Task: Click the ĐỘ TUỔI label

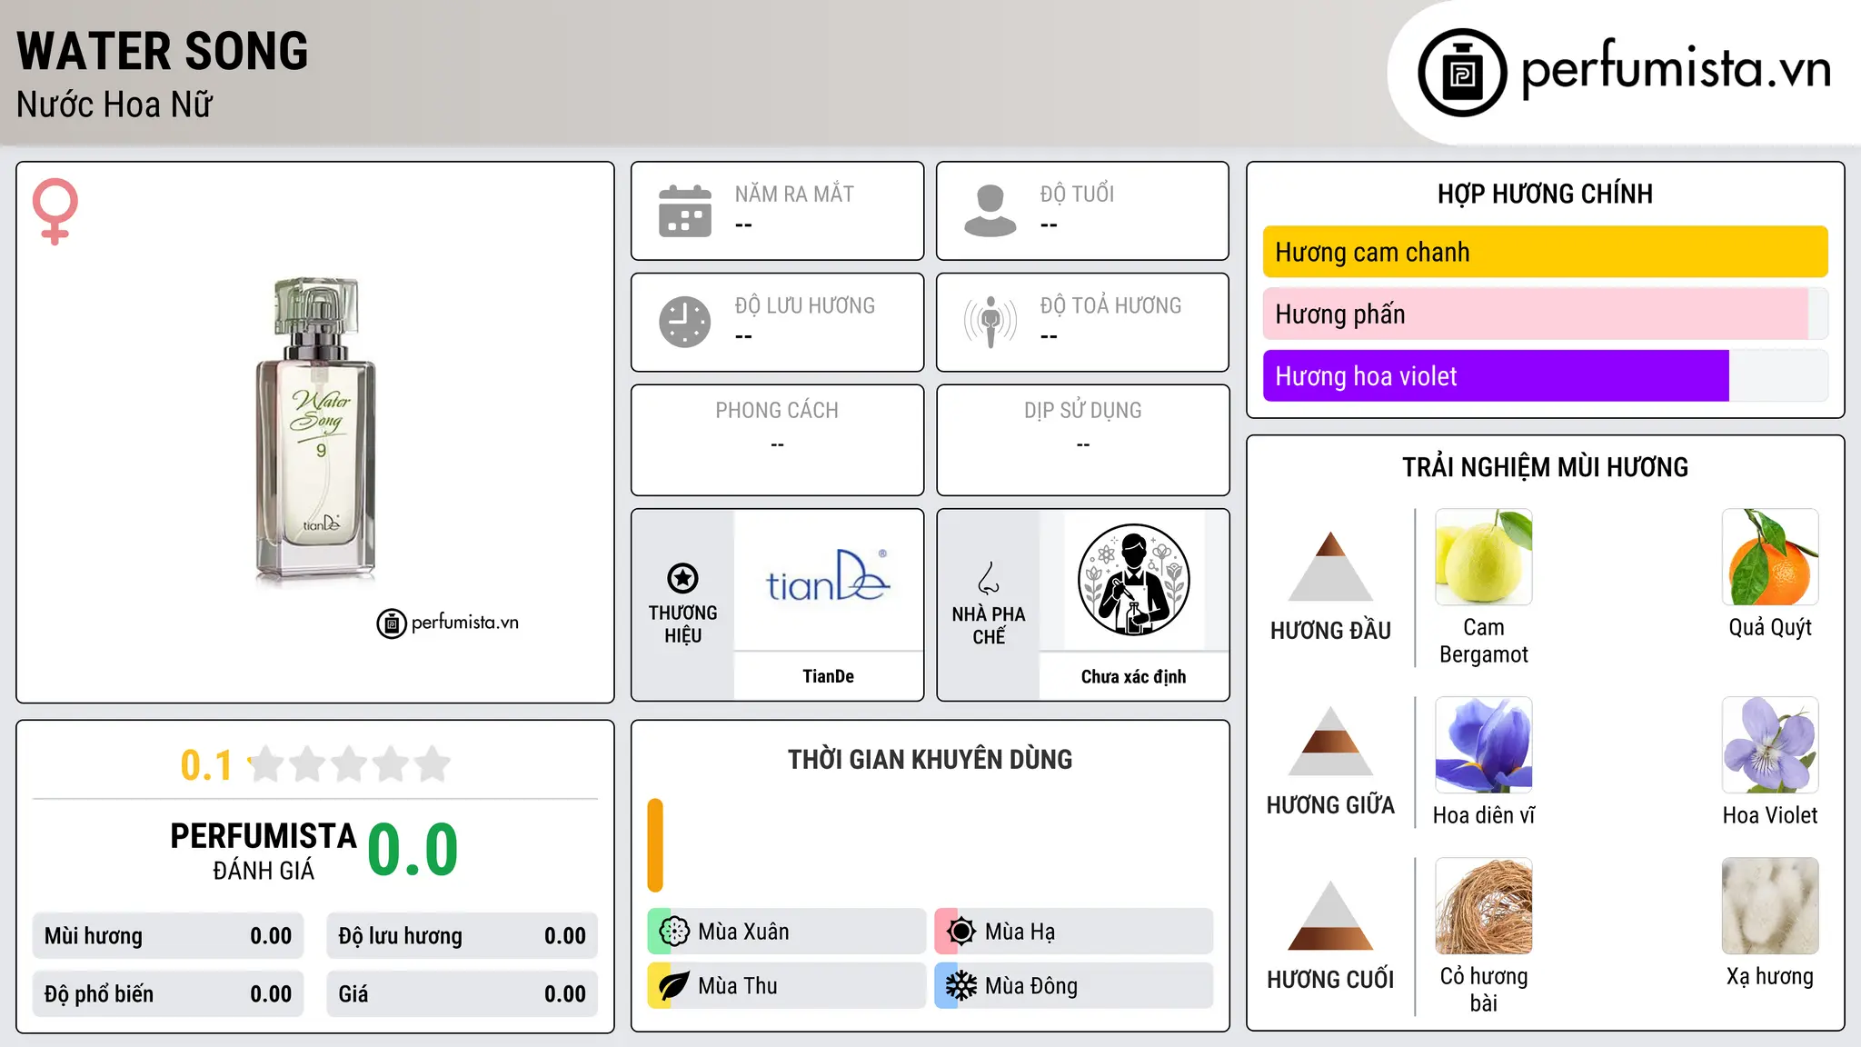Action: 1077,194
